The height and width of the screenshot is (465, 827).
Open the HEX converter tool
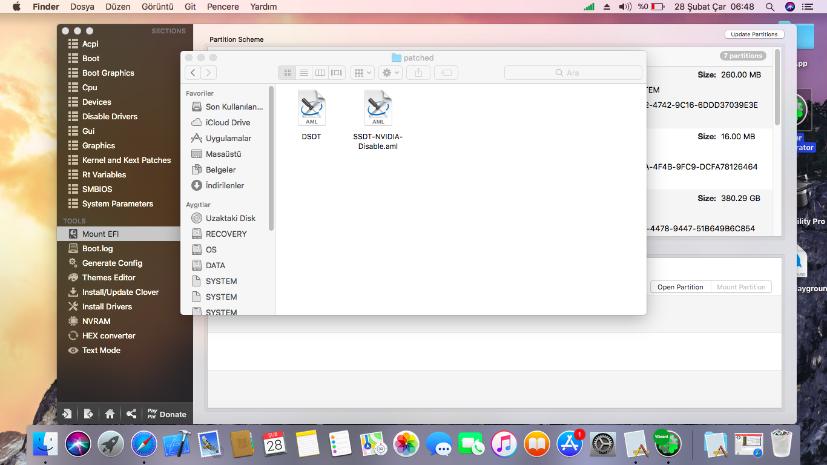[x=108, y=335]
